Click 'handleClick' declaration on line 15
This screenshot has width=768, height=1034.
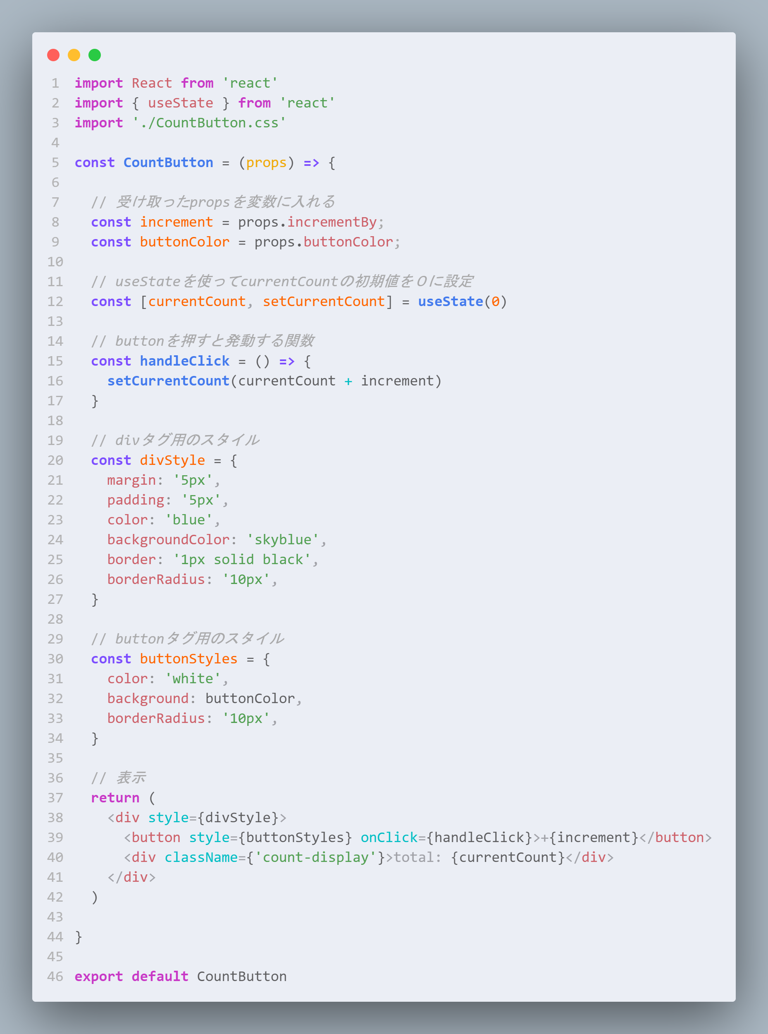pos(185,361)
